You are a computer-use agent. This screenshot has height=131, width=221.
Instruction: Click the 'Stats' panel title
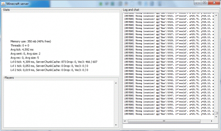tap(6, 10)
